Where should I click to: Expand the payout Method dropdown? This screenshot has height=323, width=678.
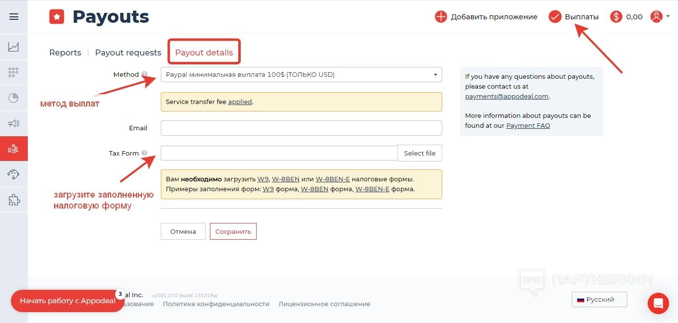coord(301,75)
